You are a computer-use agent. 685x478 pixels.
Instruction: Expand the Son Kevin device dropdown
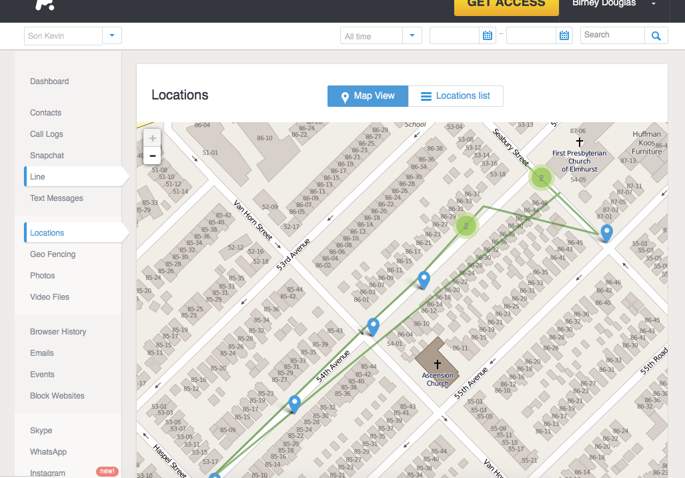(112, 36)
